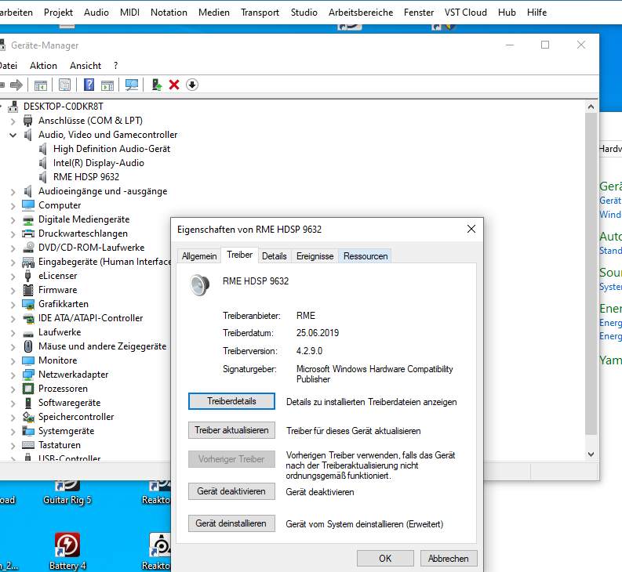
Task: Open the ? help menu in Geräte-Manager
Action: coord(115,66)
